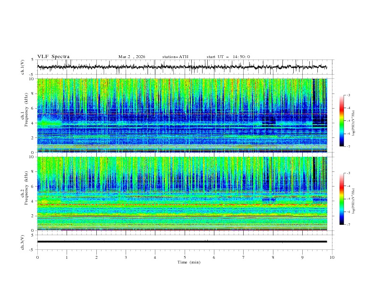
Task: Click the ch.1 spectrogram color scale bar
Action: click(x=341, y=121)
